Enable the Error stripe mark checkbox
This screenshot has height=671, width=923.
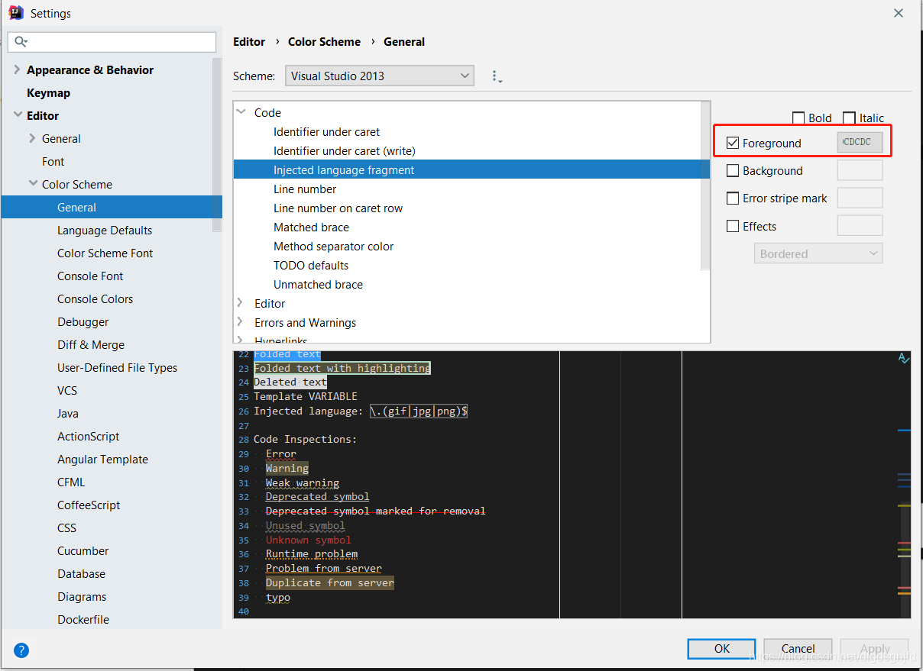[x=733, y=198]
